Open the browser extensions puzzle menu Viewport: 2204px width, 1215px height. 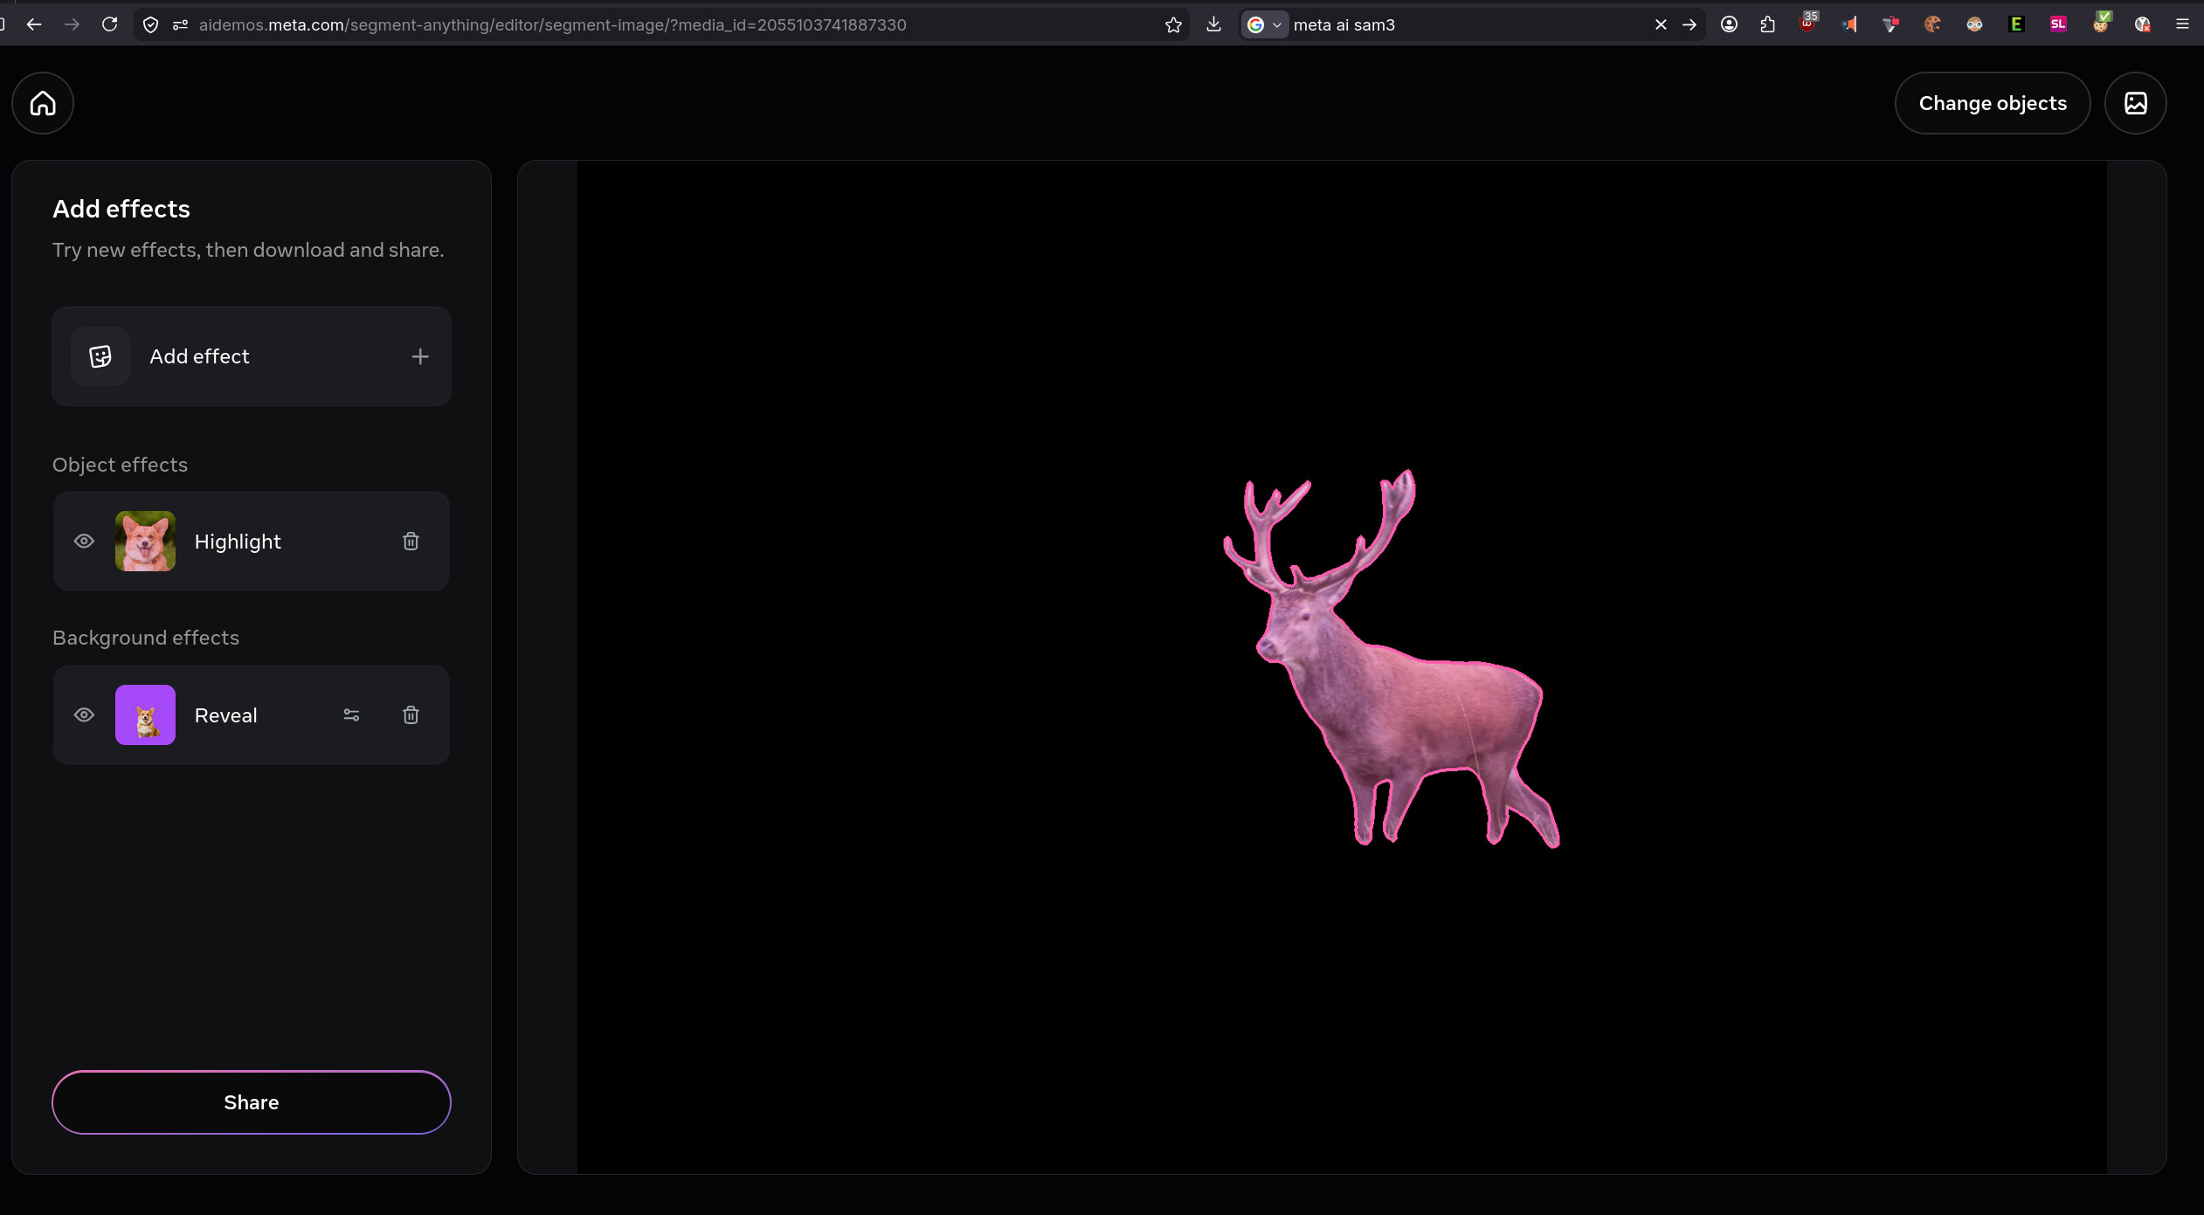point(1767,24)
